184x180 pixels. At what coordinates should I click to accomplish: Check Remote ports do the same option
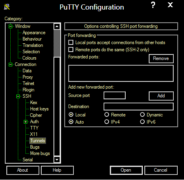[x=71, y=50]
